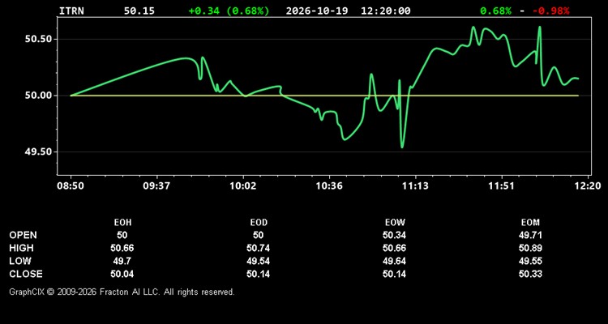Image resolution: width=608 pixels, height=324 pixels.
Task: Click the CLOSE row label
Action: click(26, 274)
